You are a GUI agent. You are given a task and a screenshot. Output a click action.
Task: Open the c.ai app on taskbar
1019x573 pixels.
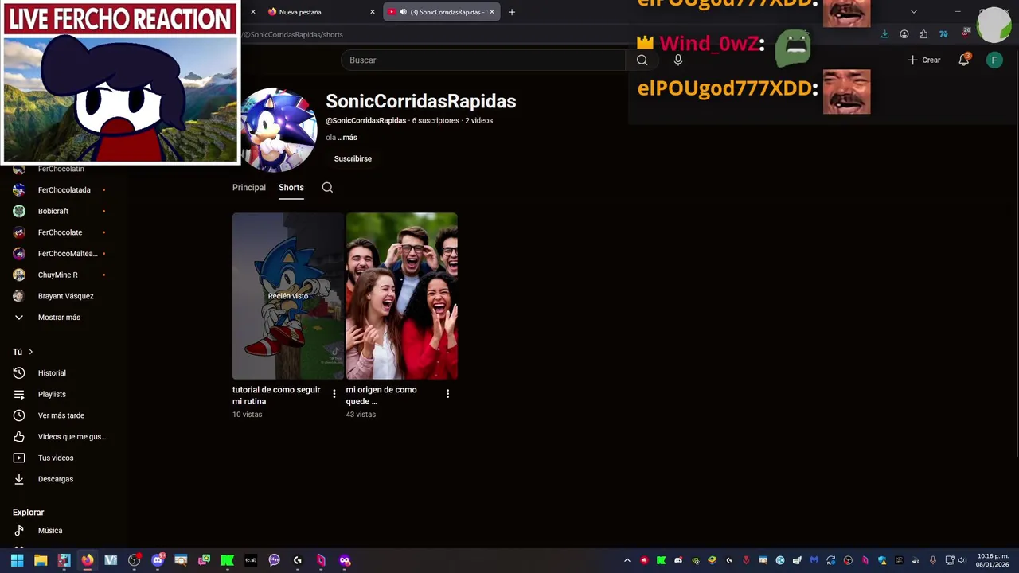click(x=251, y=560)
